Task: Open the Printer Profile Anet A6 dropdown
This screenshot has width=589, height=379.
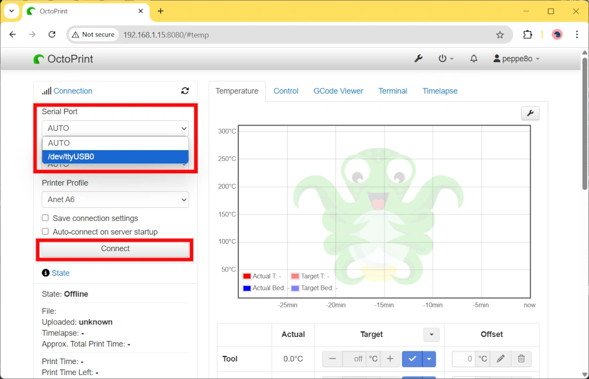Action: coord(115,199)
